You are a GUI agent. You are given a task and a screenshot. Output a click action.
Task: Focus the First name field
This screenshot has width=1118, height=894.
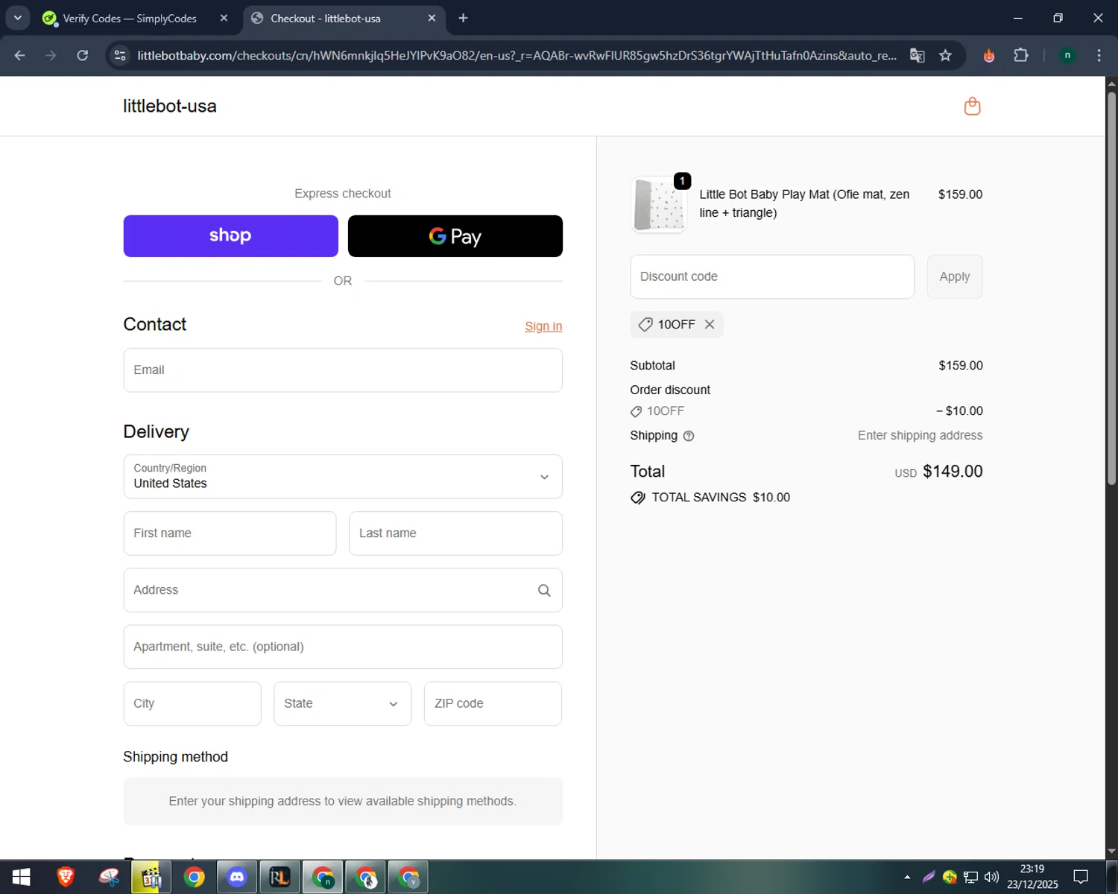(x=230, y=533)
